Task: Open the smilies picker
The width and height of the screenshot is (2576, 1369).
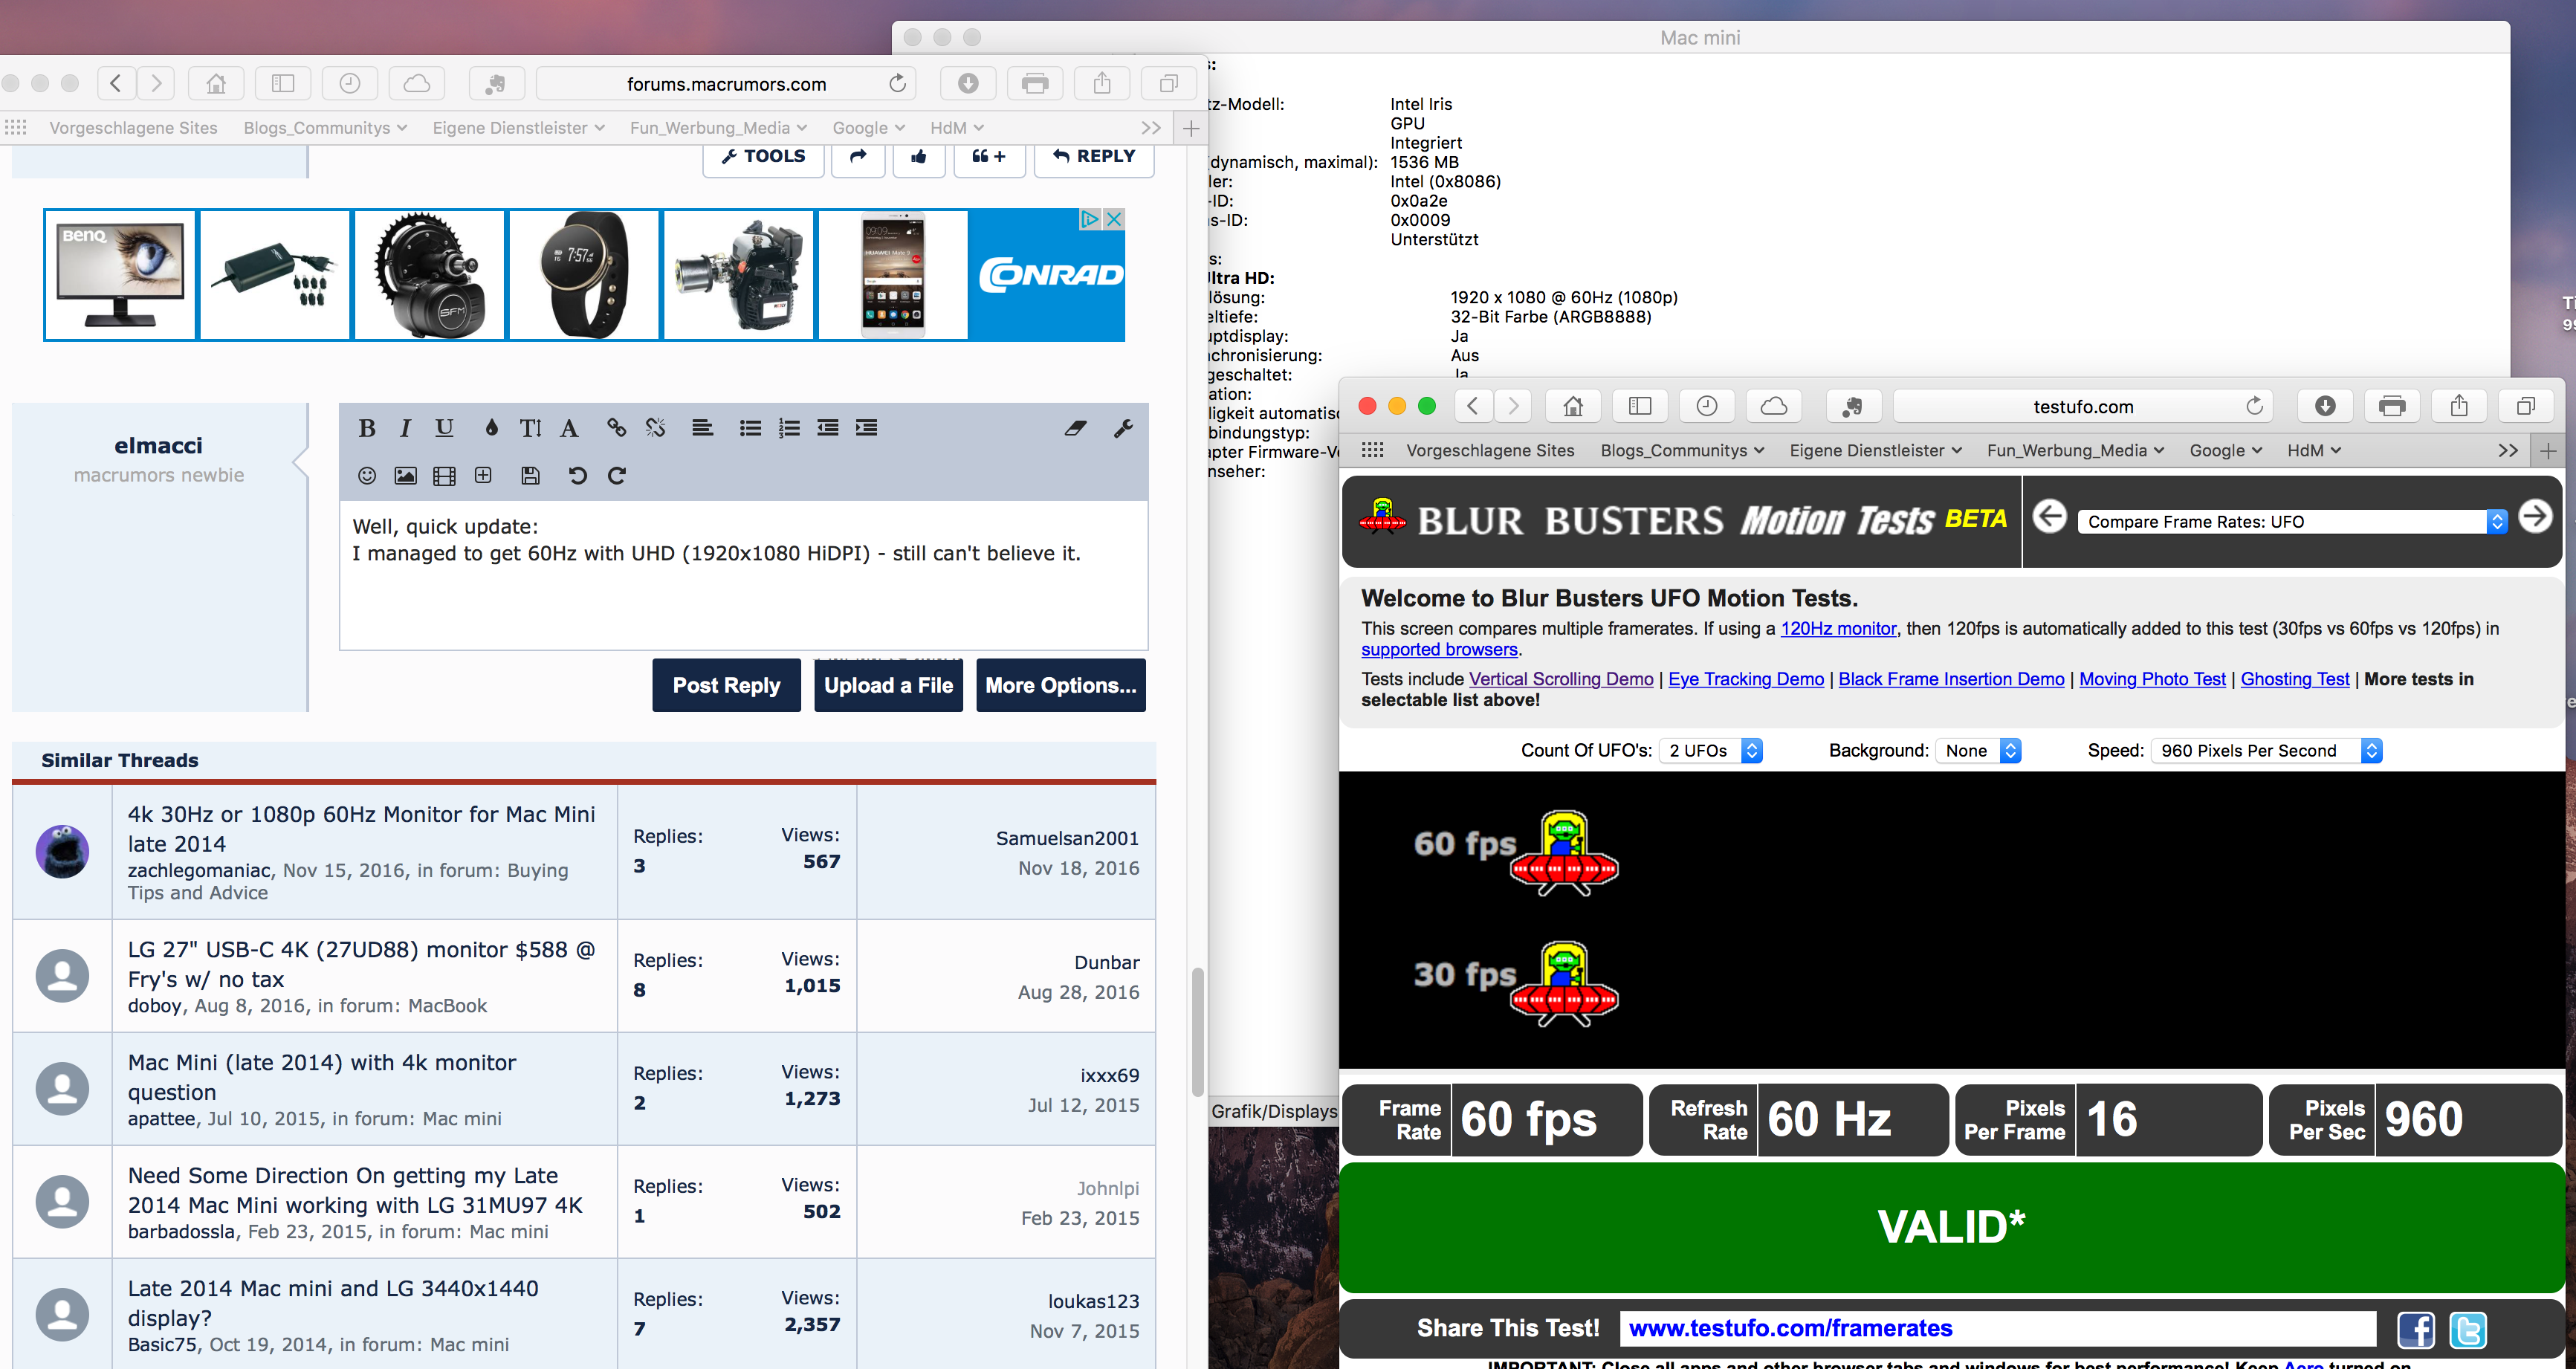Action: pos(367,475)
